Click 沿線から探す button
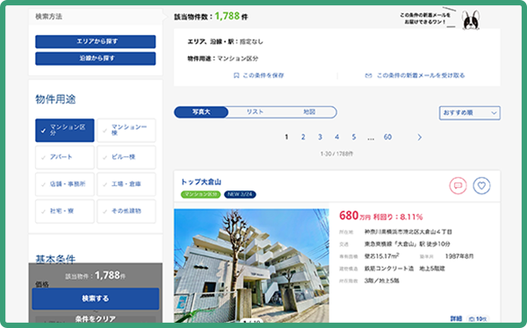527x328 pixels. (x=96, y=59)
